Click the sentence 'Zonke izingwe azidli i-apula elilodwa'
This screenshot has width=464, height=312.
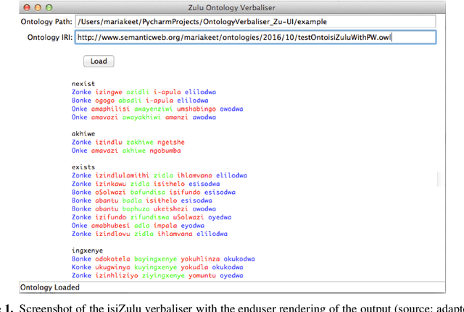tap(144, 93)
